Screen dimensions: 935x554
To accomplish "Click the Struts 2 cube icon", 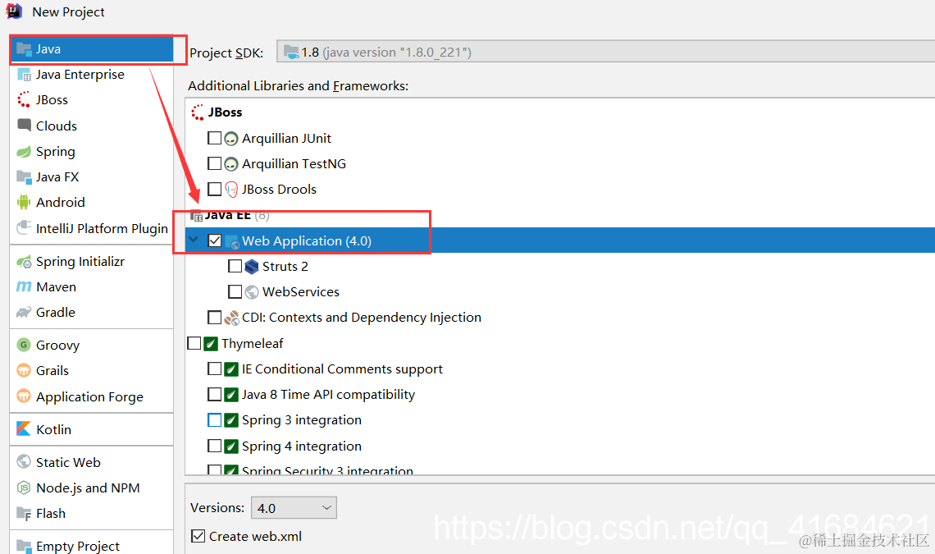I will pos(252,266).
